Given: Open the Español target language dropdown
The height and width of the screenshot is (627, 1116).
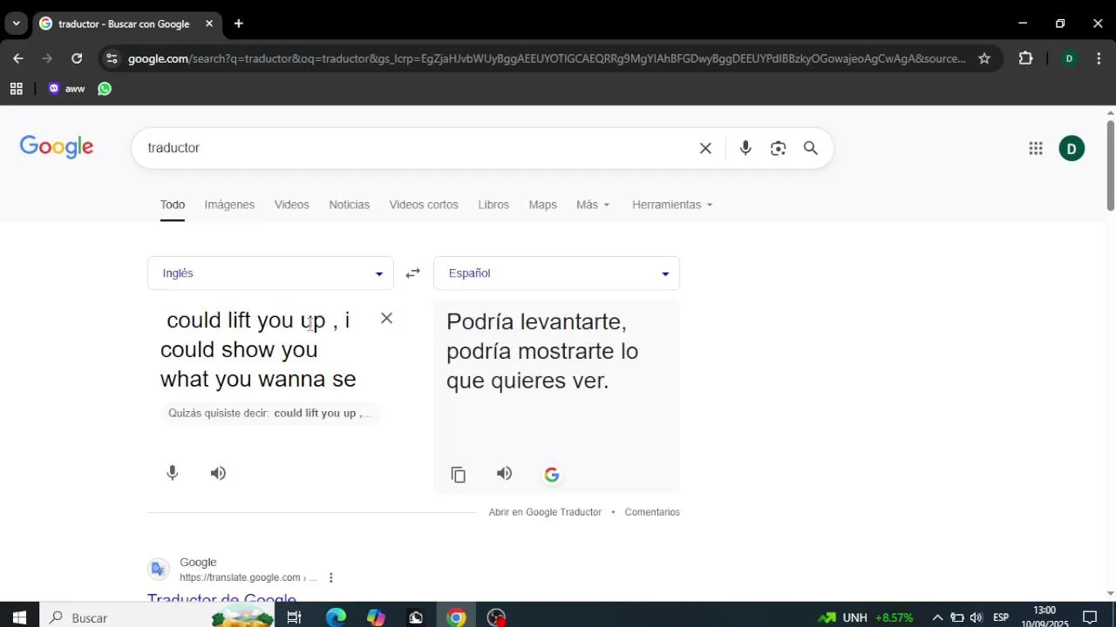Looking at the screenshot, I should click(x=556, y=273).
